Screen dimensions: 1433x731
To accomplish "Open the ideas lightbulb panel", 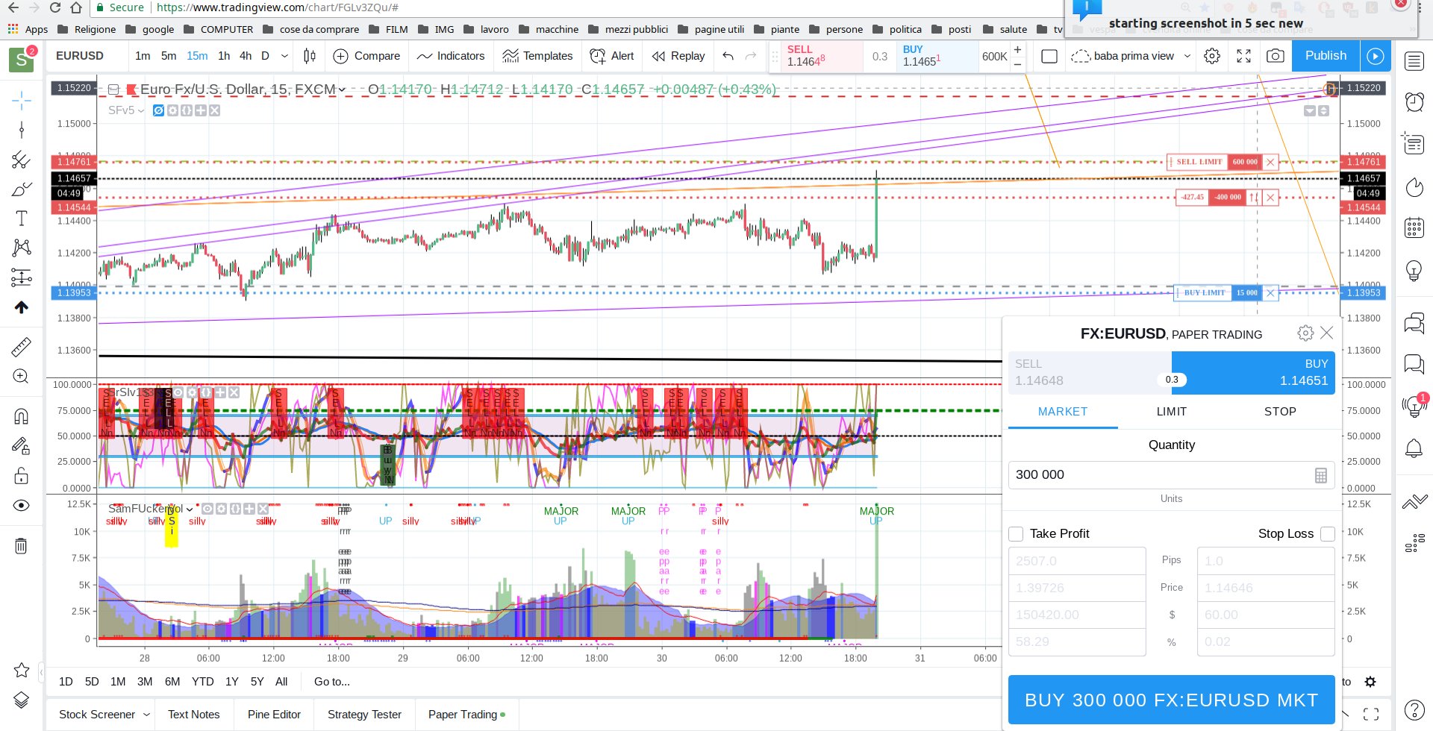I will pyautogui.click(x=1414, y=270).
